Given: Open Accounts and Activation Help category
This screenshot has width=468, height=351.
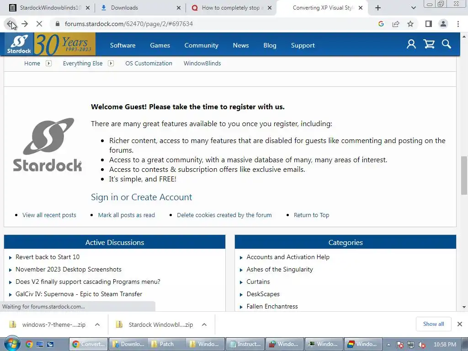Looking at the screenshot, I should click(288, 257).
